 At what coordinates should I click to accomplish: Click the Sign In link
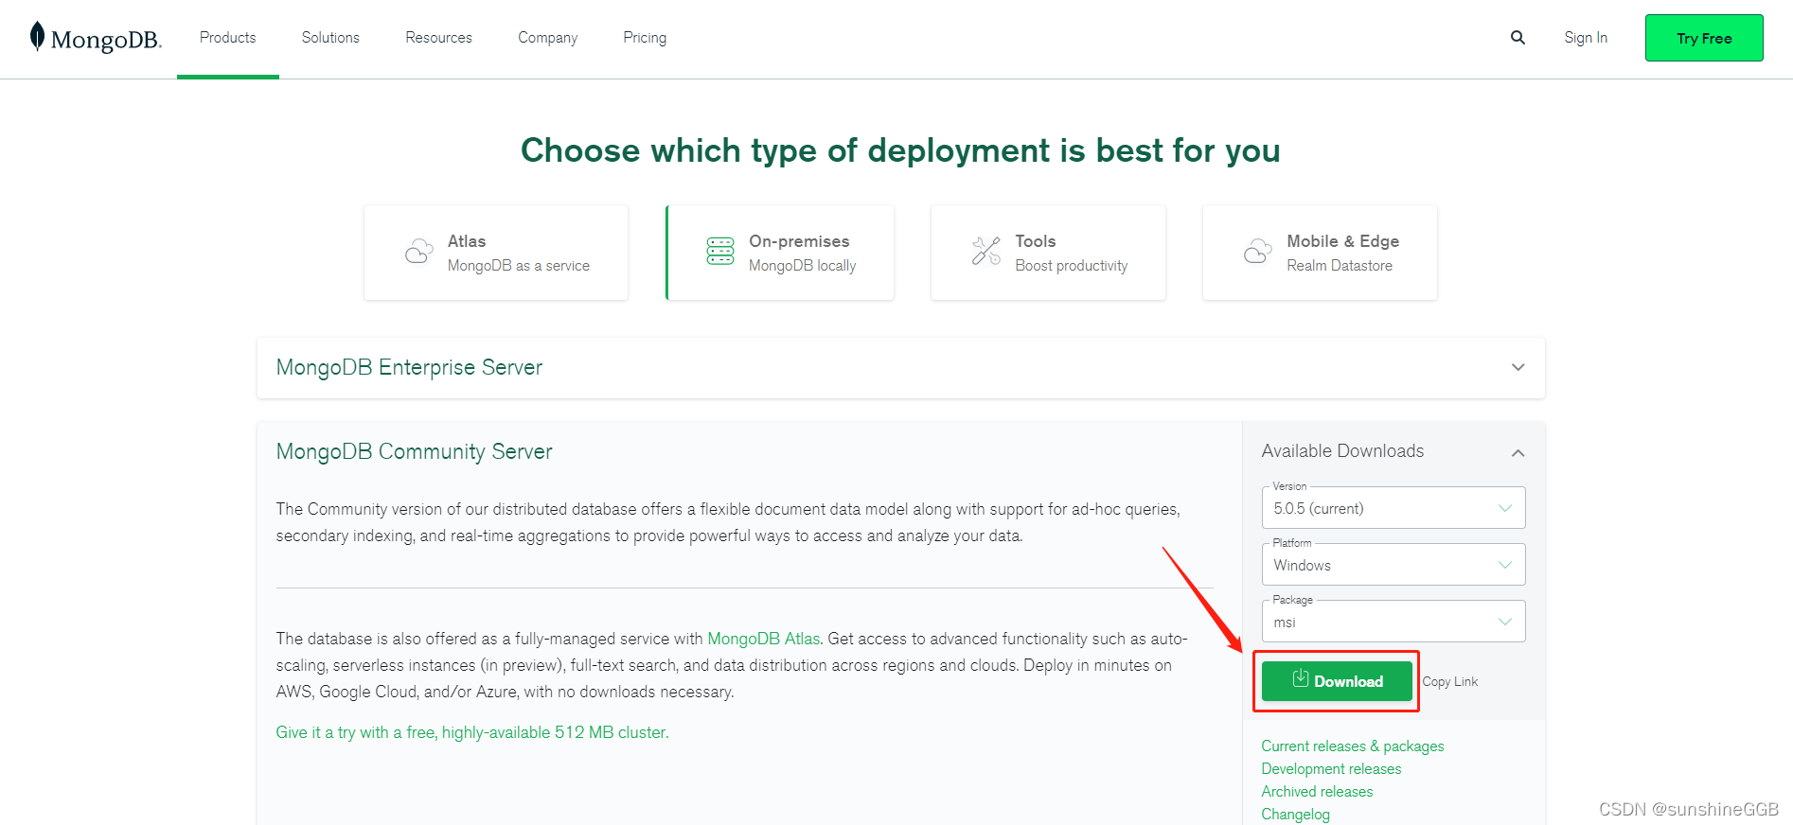[x=1585, y=38]
